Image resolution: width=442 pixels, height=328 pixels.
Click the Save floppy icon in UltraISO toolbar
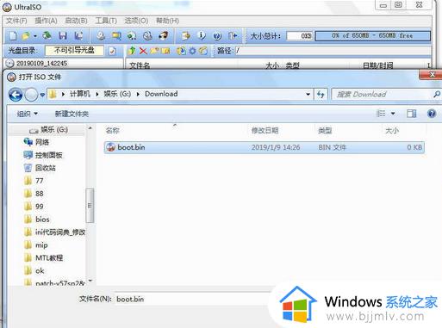click(x=63, y=36)
